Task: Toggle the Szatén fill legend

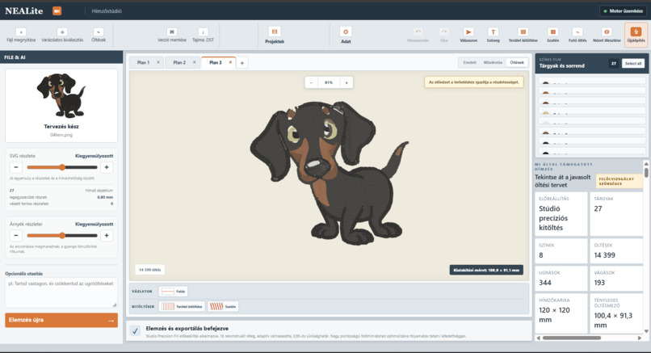Action: pyautogui.click(x=223, y=306)
